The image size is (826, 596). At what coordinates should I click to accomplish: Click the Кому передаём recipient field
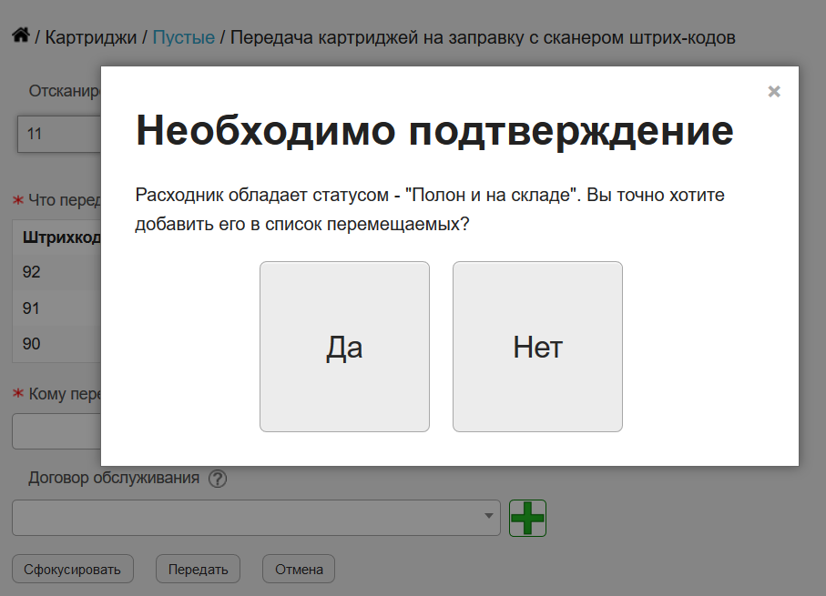click(x=56, y=431)
